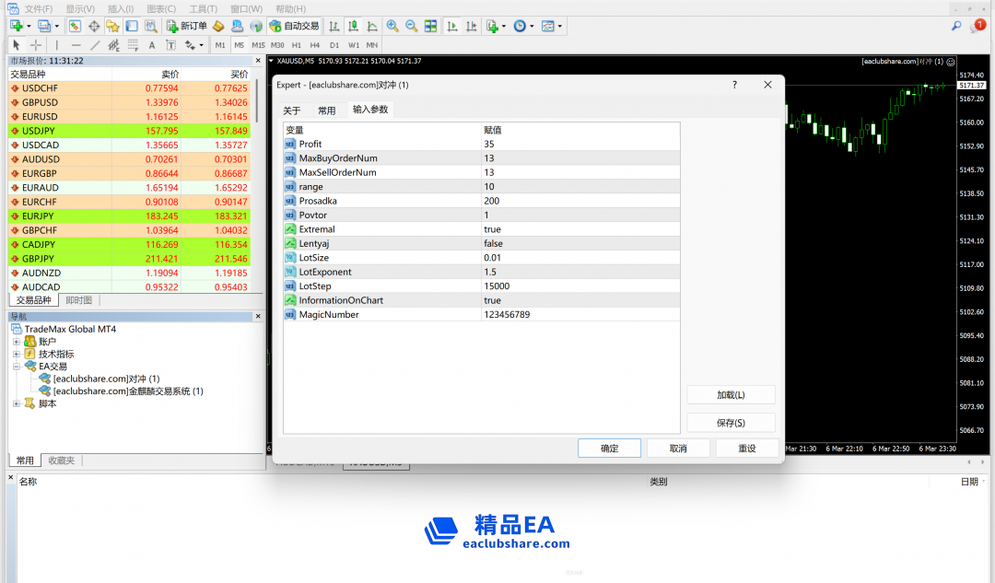
Task: Open the 图表(C) menu
Action: coord(161,8)
